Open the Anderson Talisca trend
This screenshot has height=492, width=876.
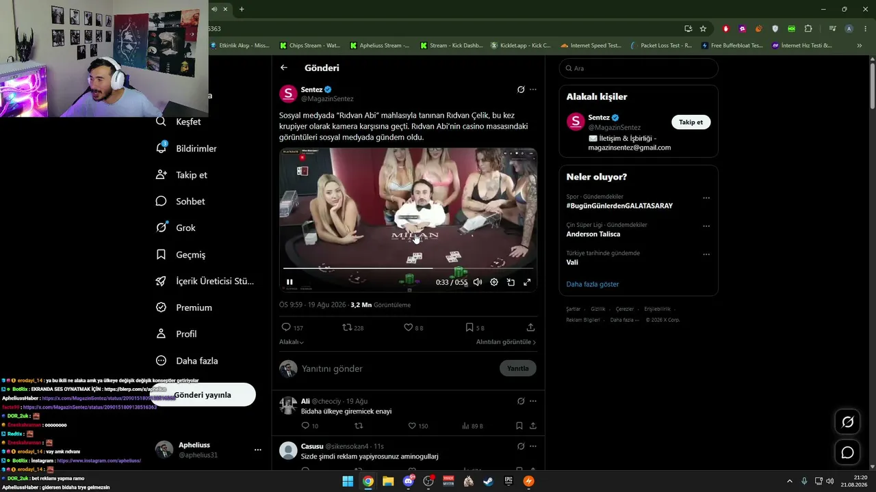(593, 234)
